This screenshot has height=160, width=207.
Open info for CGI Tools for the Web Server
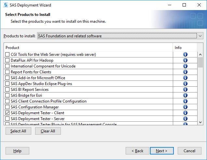[185, 55]
